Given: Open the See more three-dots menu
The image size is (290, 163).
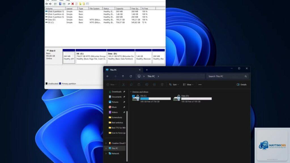Looking at the screenshot, I should [200, 84].
